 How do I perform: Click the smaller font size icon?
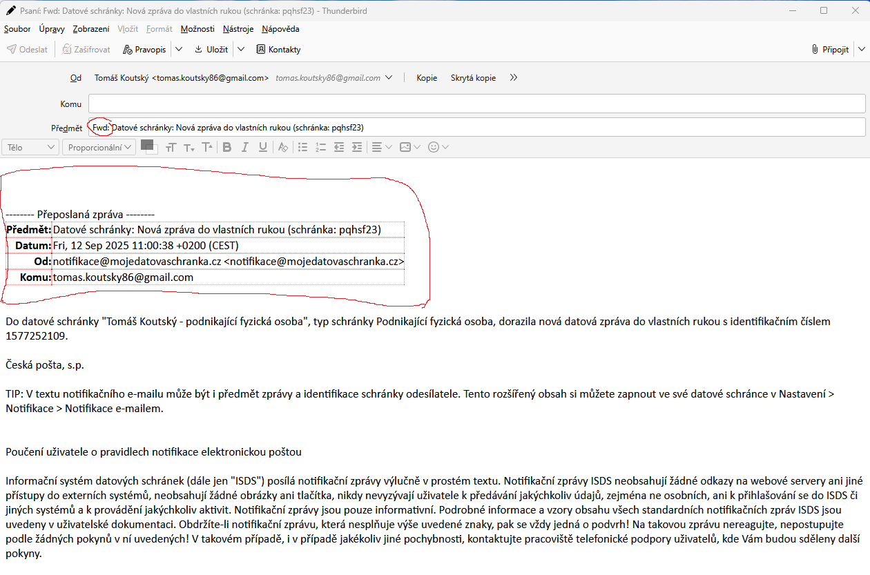pos(188,148)
